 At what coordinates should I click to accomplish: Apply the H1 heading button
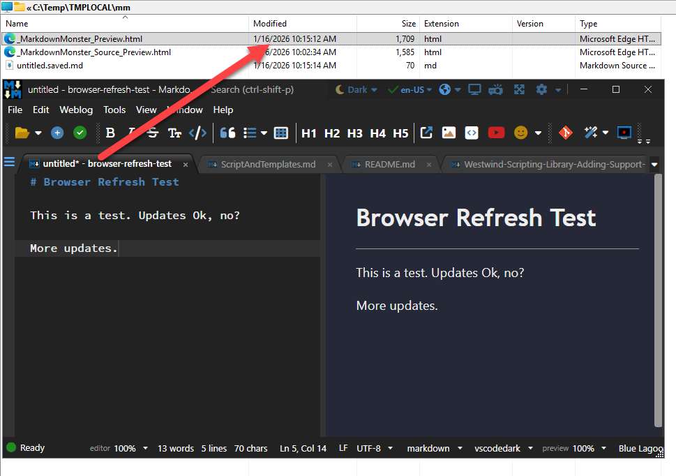(309, 133)
